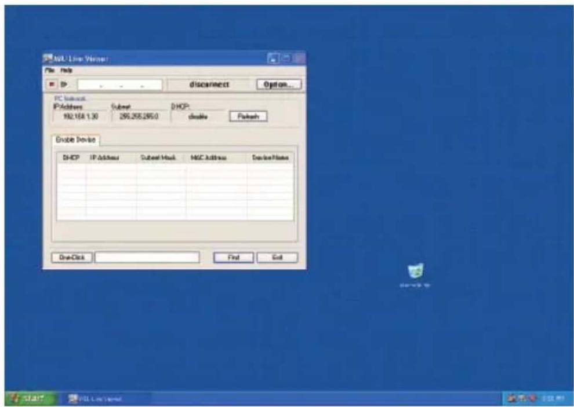
Task: Click the MAC Address column header
Action: click(216, 157)
